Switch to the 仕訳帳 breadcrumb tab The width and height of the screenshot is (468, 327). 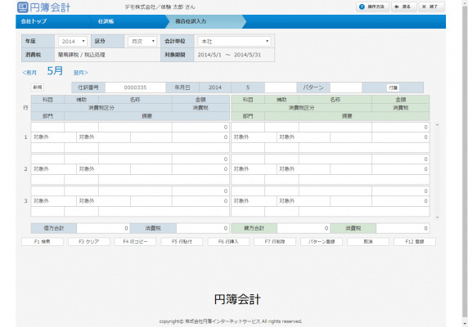point(106,21)
